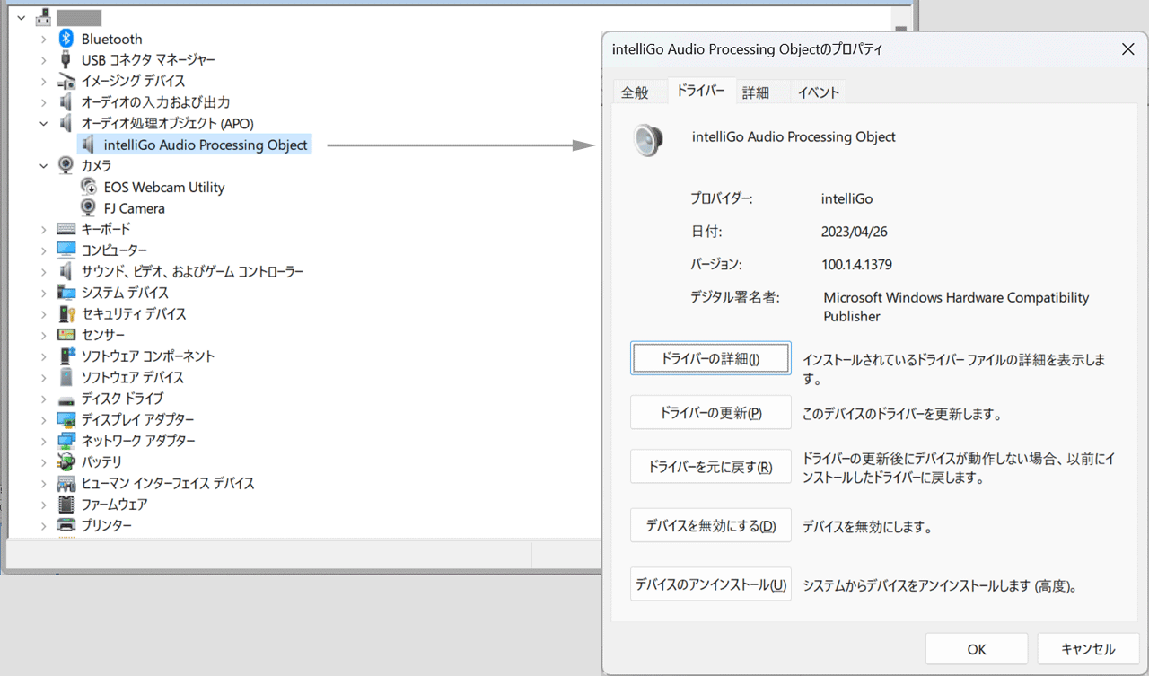The width and height of the screenshot is (1149, 676).
Task: Select the FJ Camera label
Action: click(x=135, y=207)
